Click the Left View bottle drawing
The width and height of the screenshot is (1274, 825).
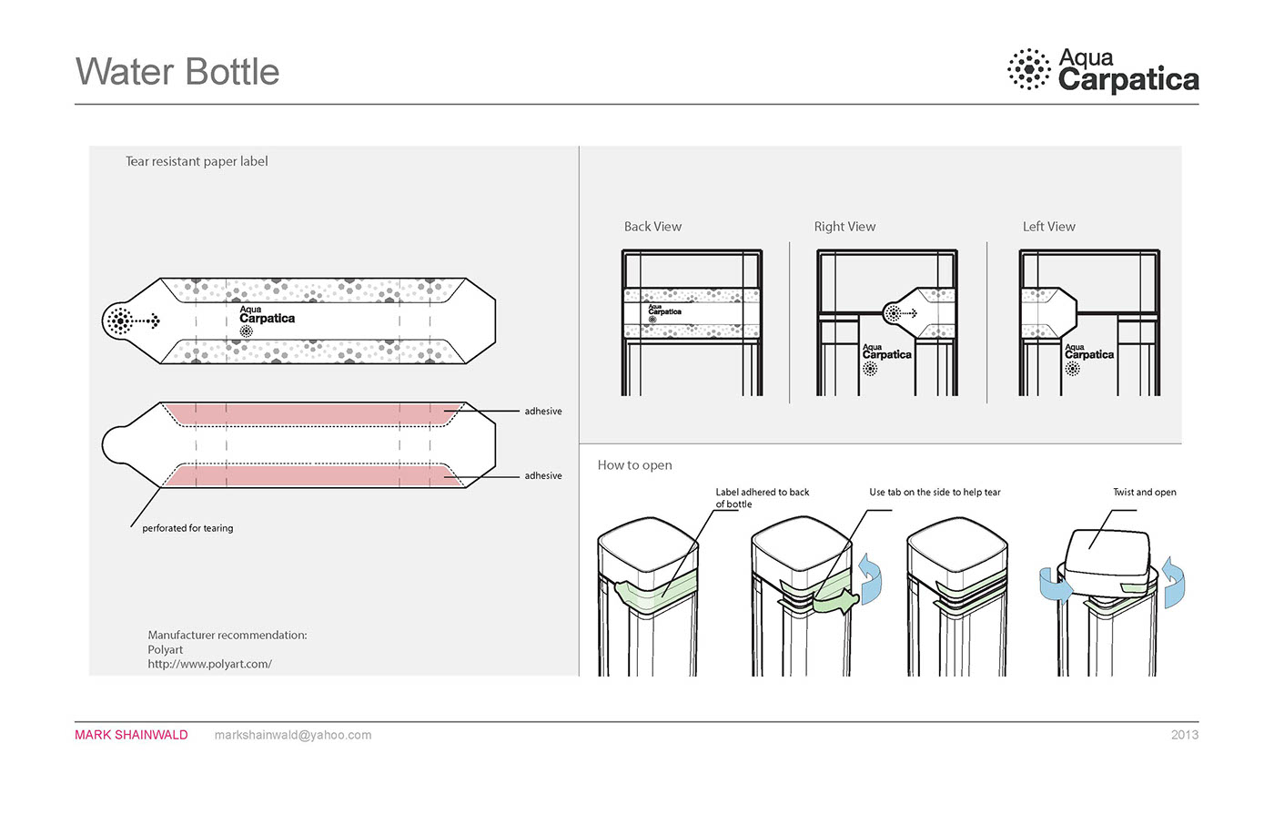pos(1089,322)
